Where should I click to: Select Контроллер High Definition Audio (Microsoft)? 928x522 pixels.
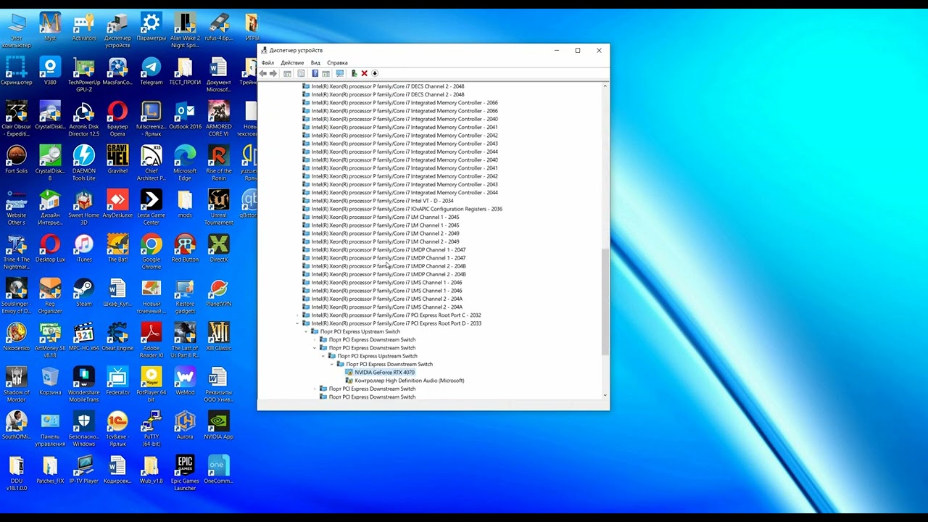coord(410,381)
